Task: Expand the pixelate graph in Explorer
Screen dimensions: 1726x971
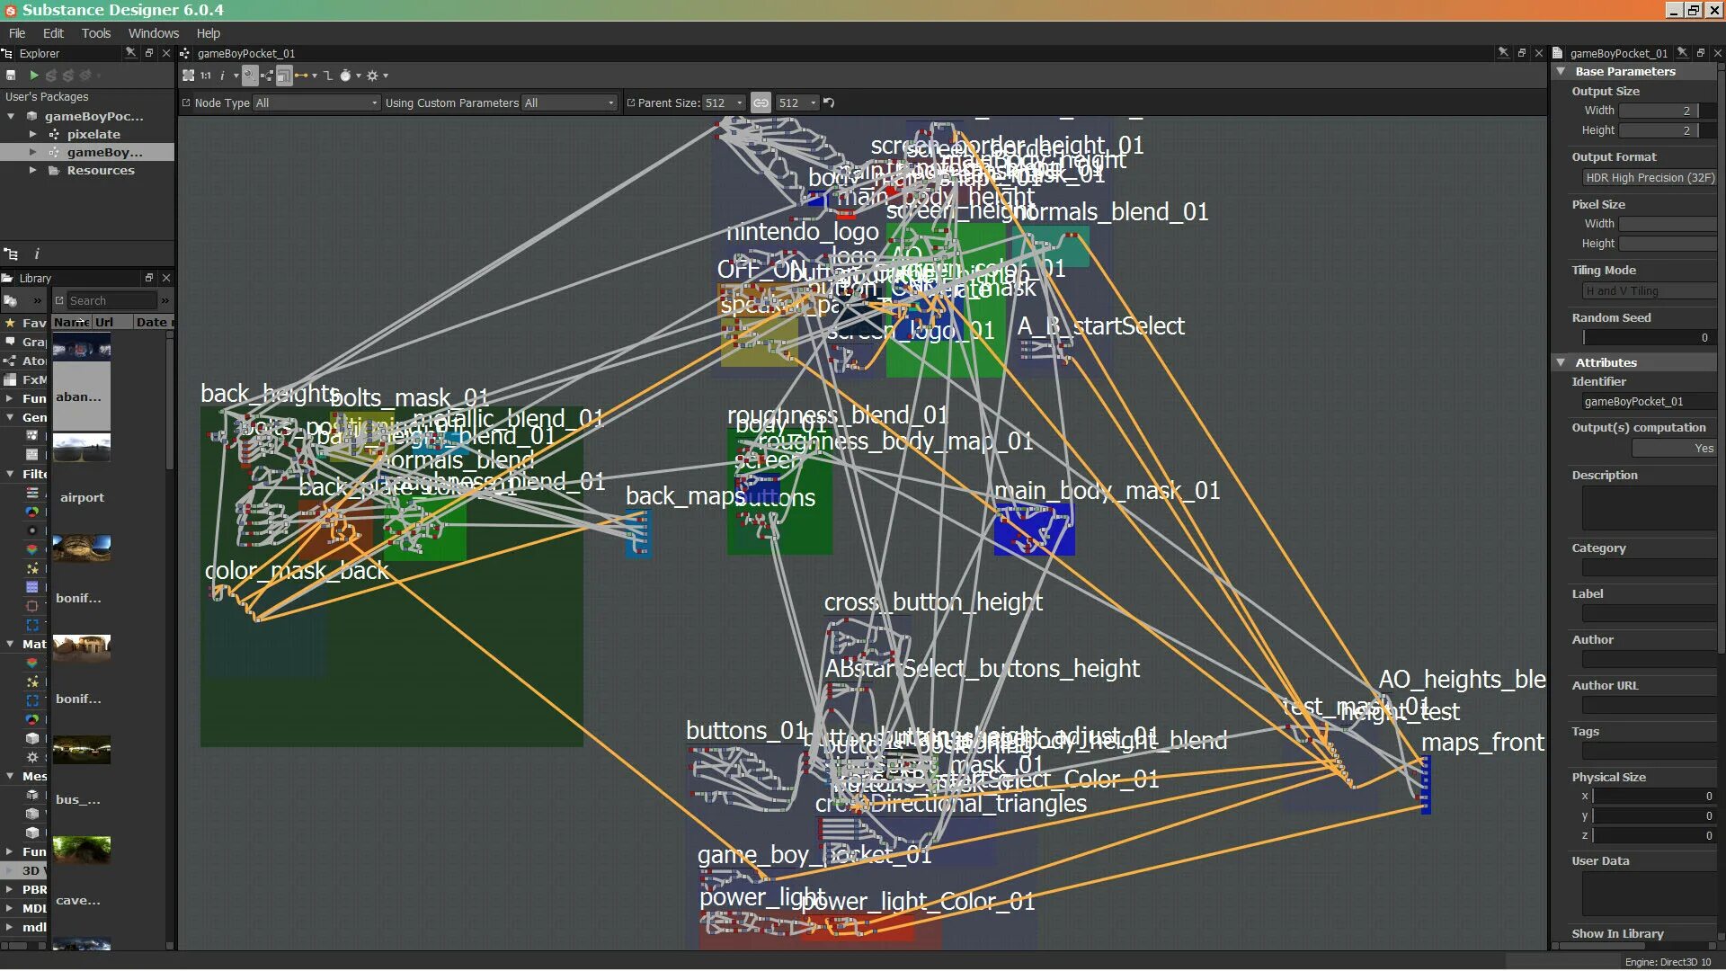Action: [x=33, y=134]
